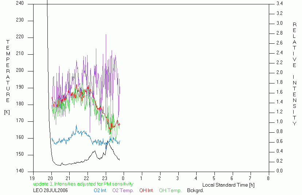The height and width of the screenshot is (195, 302).
Task: Click the 1.0 intensity tick label
Action: 279,122
